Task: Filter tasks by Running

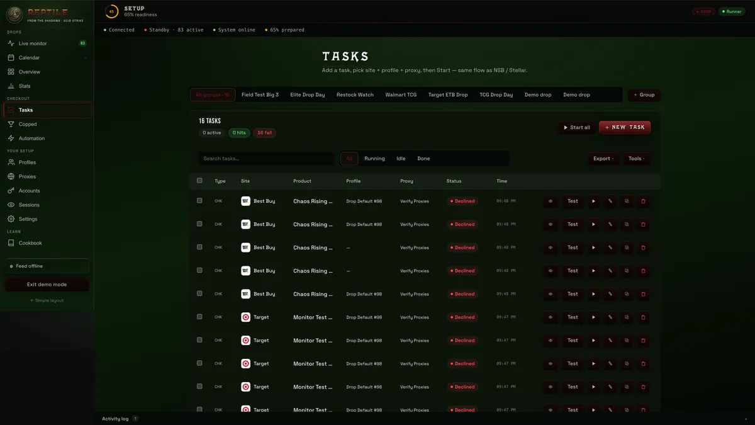Action: (x=374, y=159)
